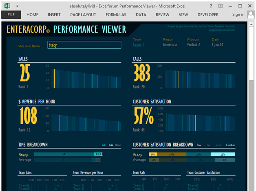Click the Product 2 value
The image size is (256, 191).
click(194, 44)
